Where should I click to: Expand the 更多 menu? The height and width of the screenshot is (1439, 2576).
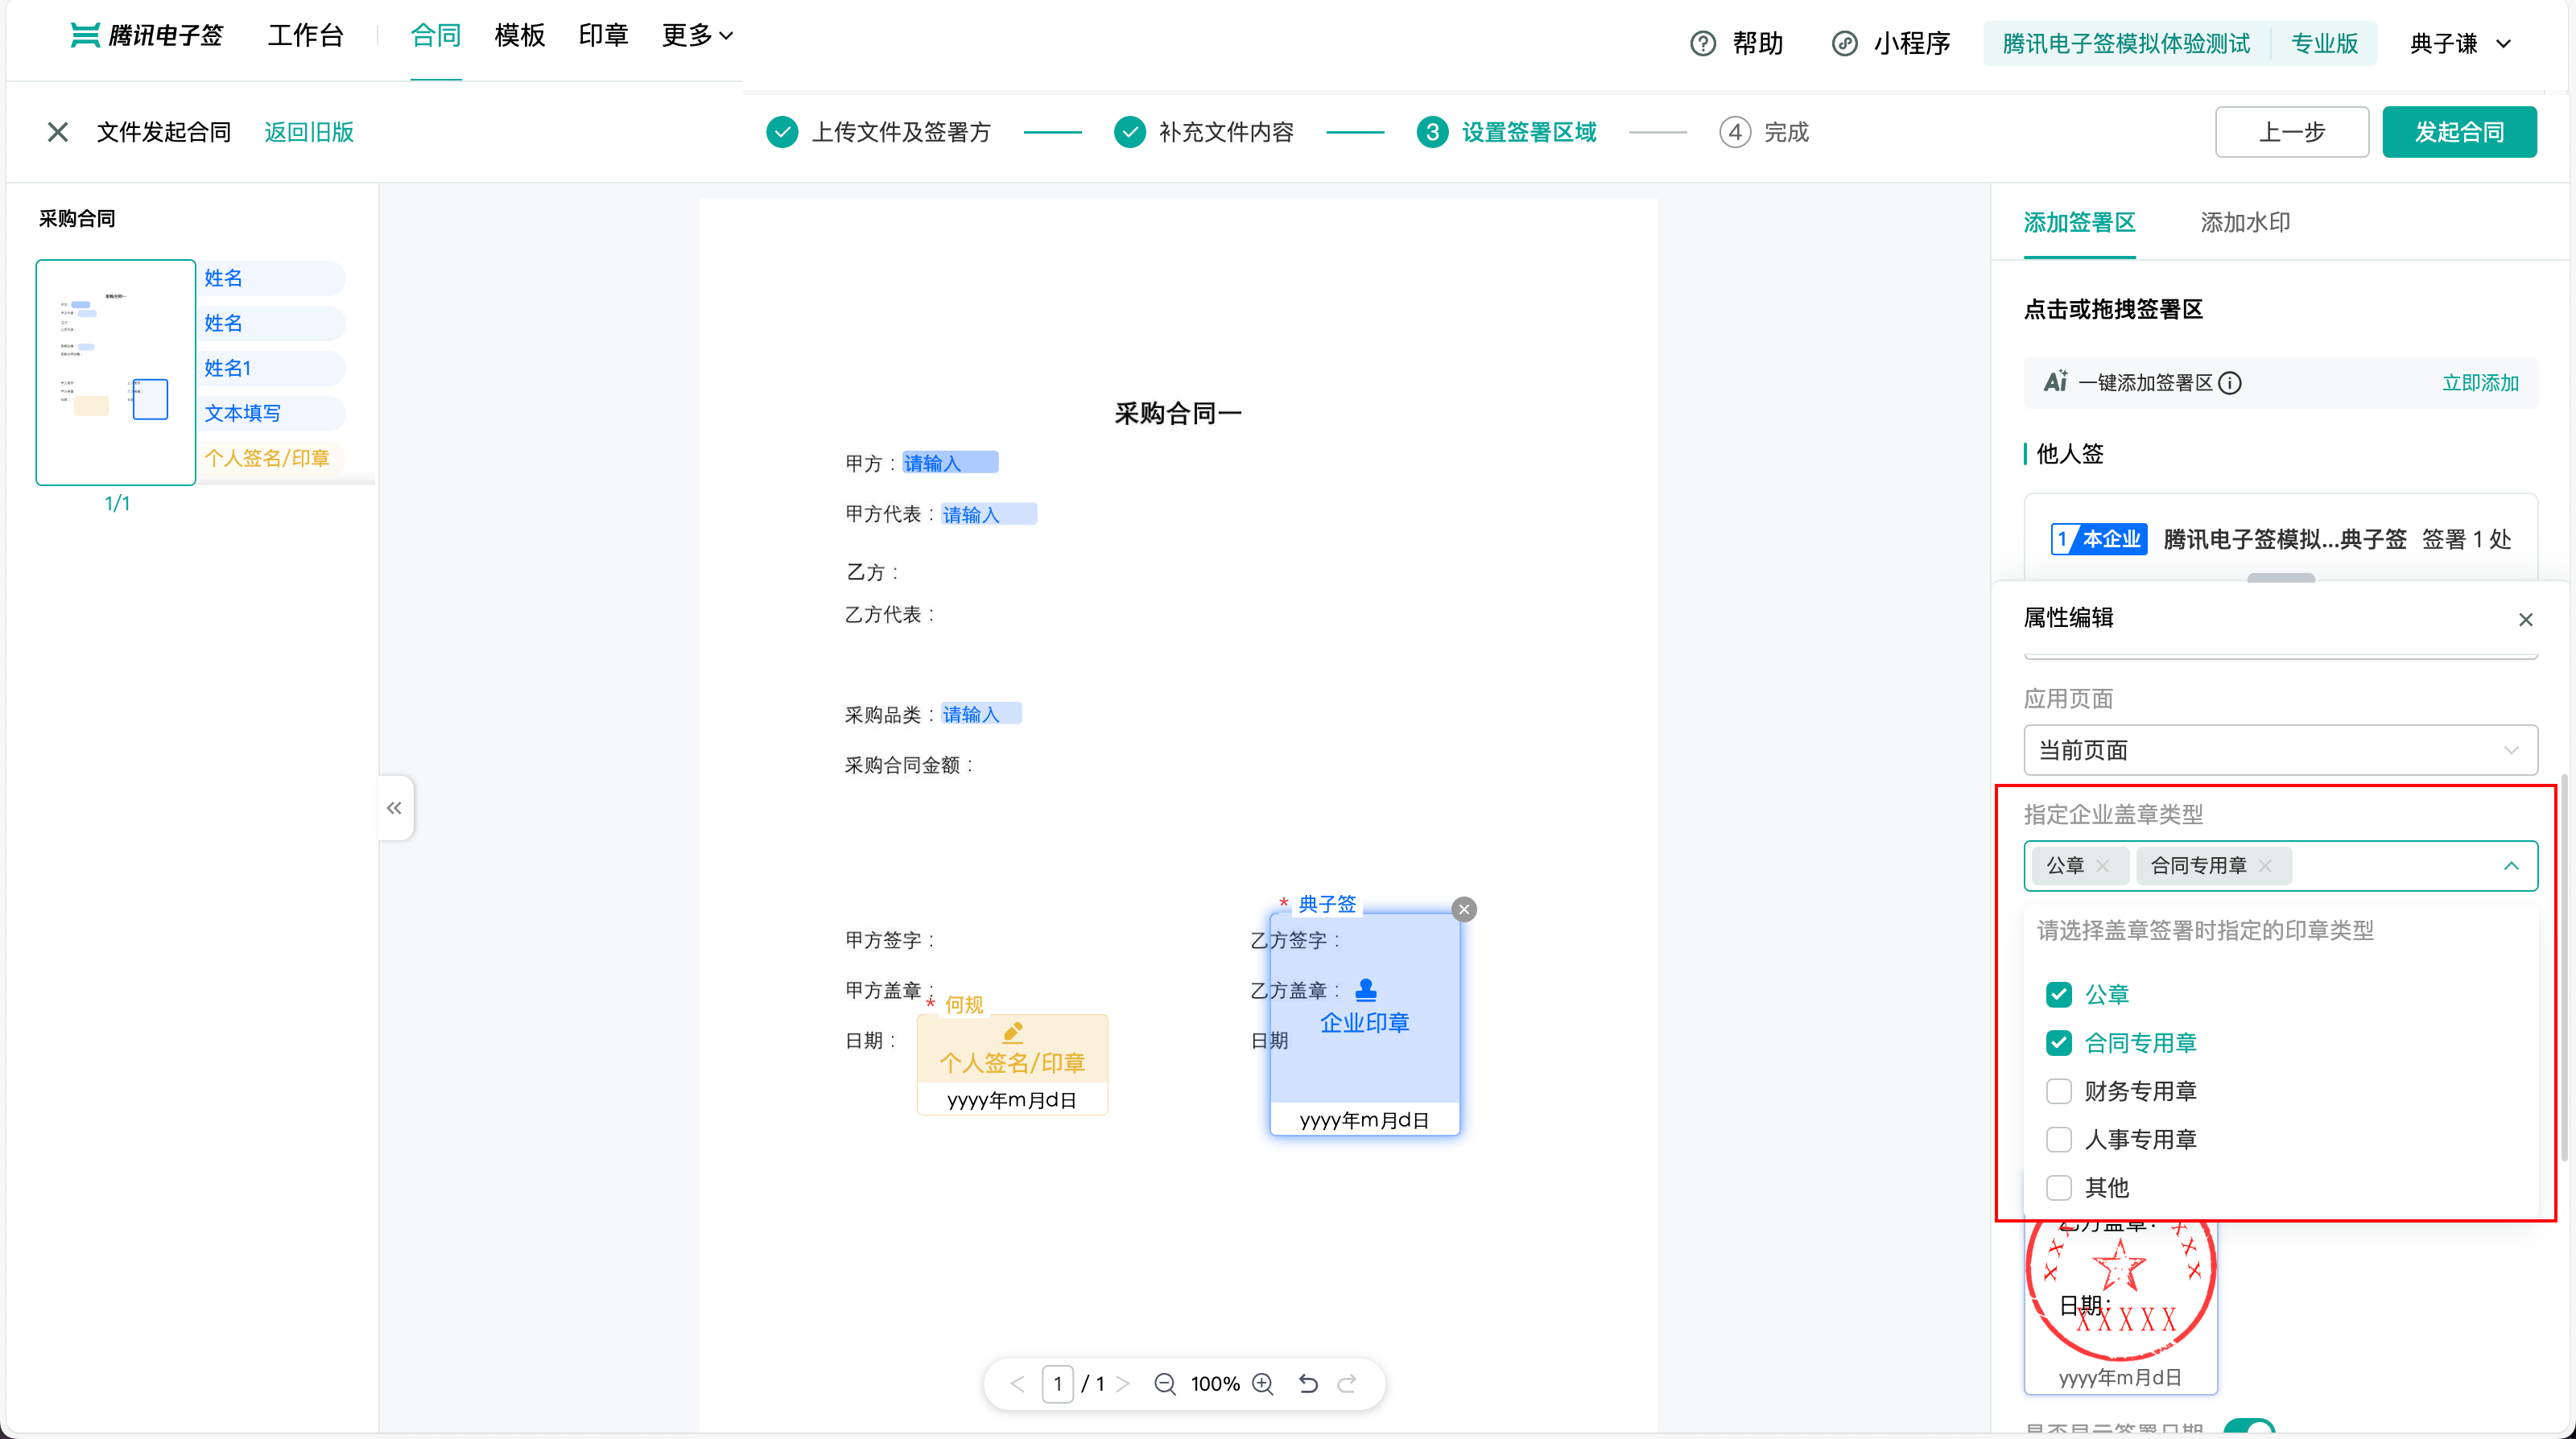point(698,36)
